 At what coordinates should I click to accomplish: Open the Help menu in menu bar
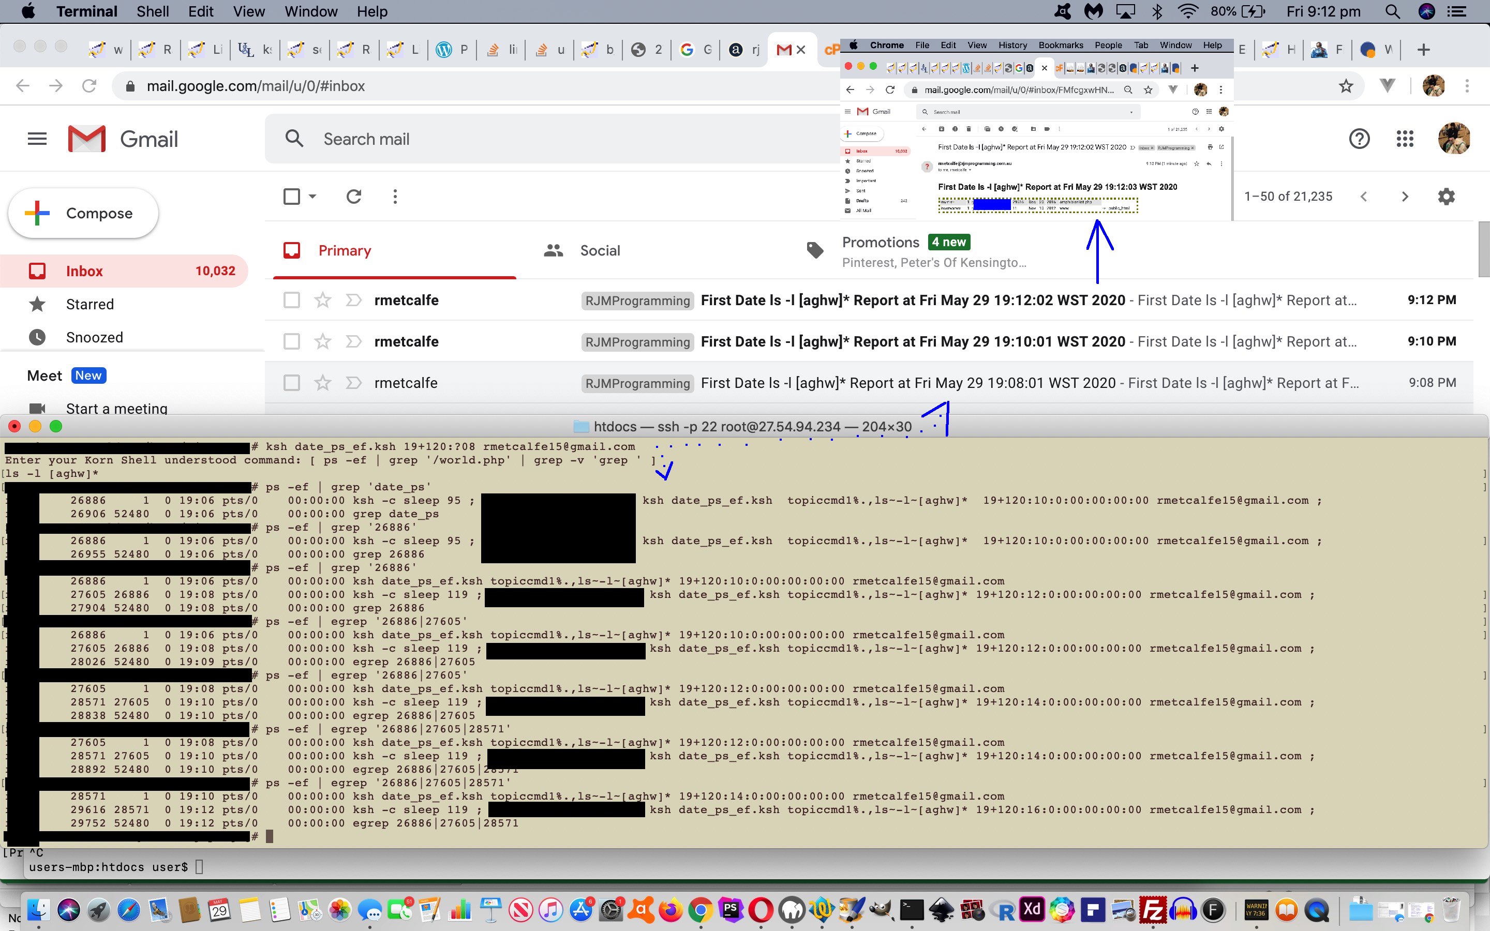point(372,11)
